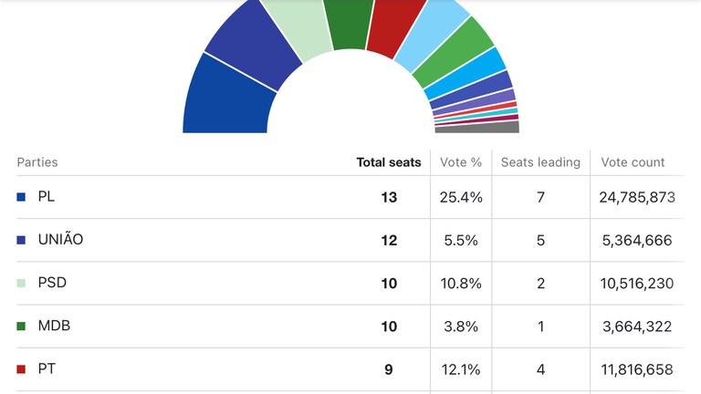Sort by Total seats column header
701x394 pixels.
(x=388, y=162)
